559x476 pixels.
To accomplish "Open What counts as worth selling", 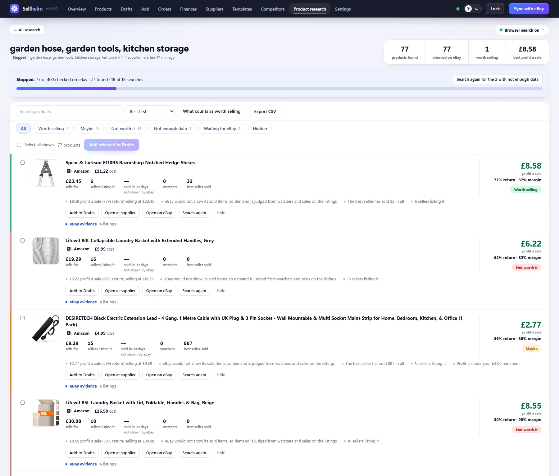I will click(x=212, y=111).
